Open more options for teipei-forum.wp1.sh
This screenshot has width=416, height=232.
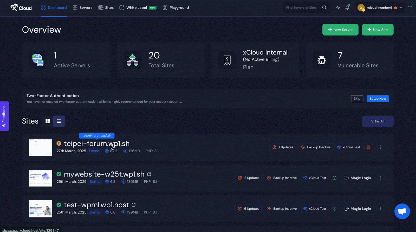click(380, 147)
